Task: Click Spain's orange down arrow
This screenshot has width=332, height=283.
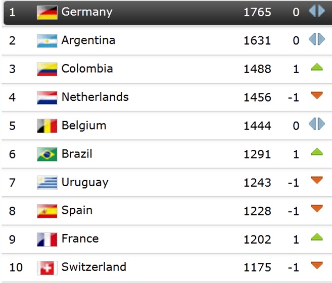Action: (x=317, y=208)
